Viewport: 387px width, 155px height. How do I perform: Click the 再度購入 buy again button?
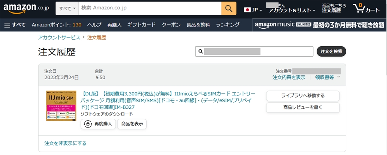(98, 124)
